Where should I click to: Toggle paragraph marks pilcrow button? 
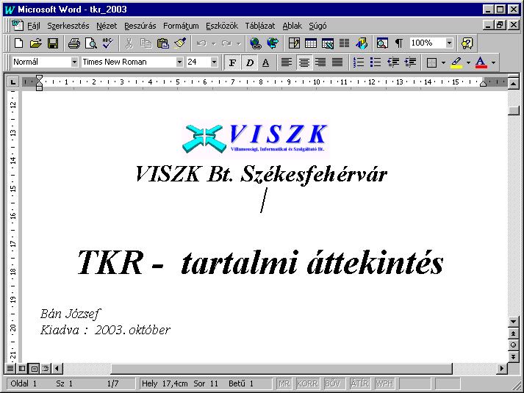[x=398, y=43]
